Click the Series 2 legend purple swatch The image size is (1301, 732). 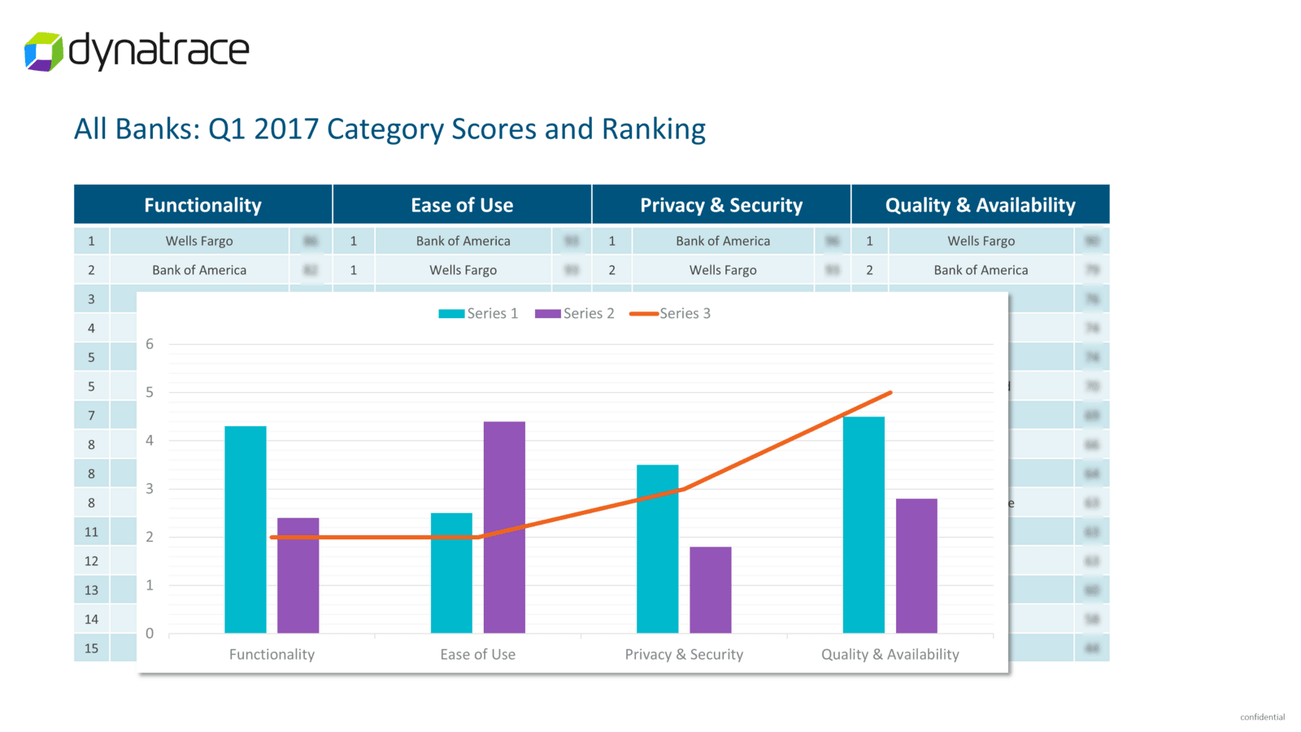coord(548,314)
